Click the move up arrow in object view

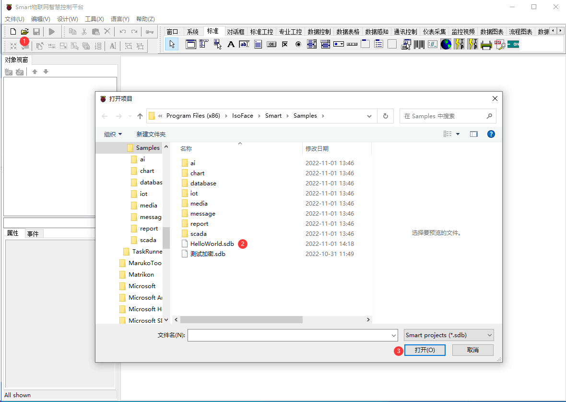35,72
